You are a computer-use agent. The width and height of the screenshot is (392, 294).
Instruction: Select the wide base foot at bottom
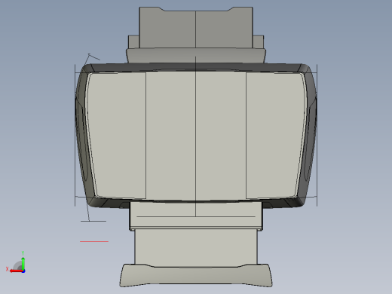(x=196, y=275)
